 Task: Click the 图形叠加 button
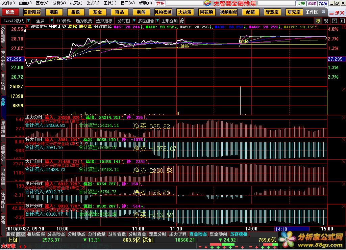click(x=170, y=21)
